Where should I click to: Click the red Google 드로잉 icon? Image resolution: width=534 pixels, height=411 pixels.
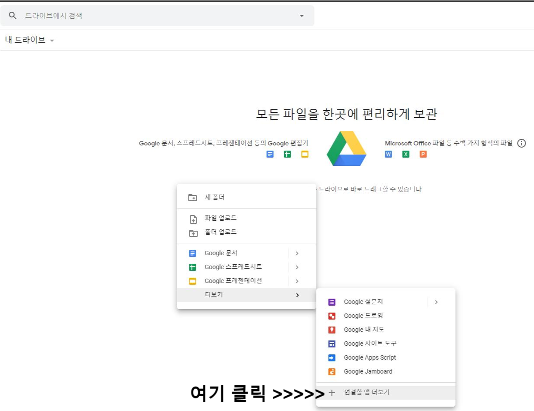point(332,316)
